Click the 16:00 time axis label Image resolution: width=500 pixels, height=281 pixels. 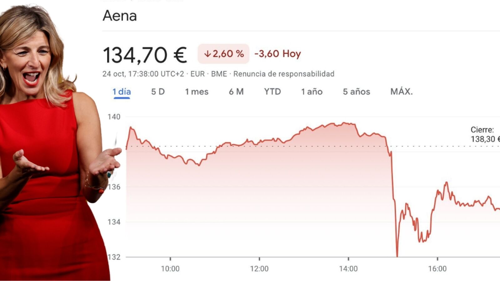point(437,269)
